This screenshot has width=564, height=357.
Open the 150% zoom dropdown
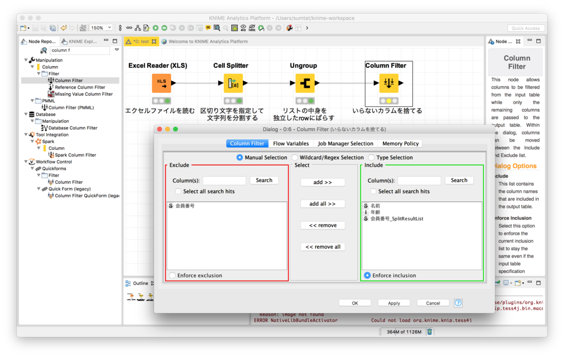[110, 28]
